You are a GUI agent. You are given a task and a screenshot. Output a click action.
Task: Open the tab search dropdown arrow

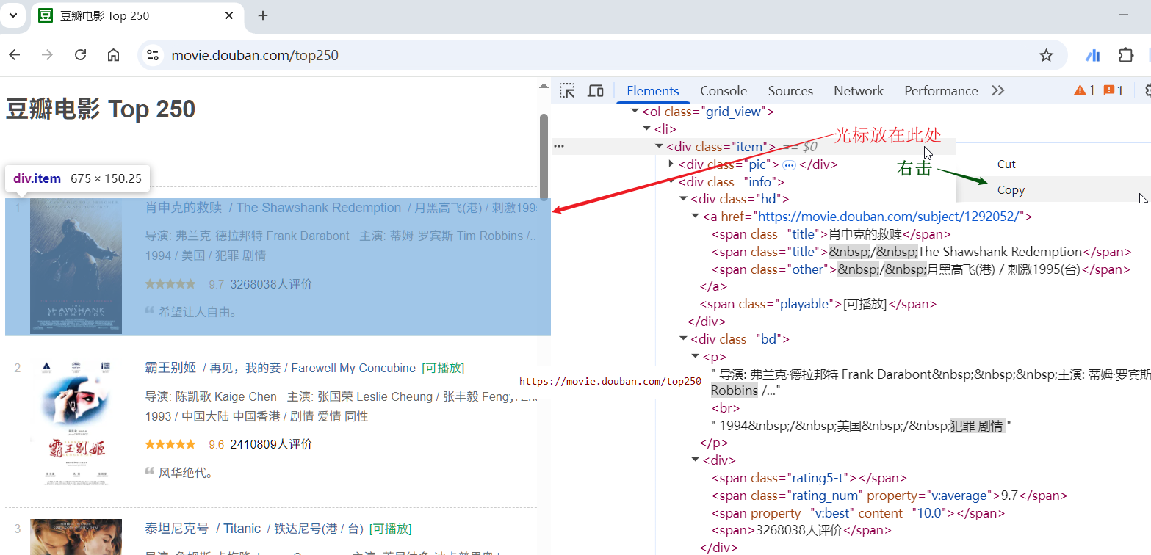tap(13, 15)
